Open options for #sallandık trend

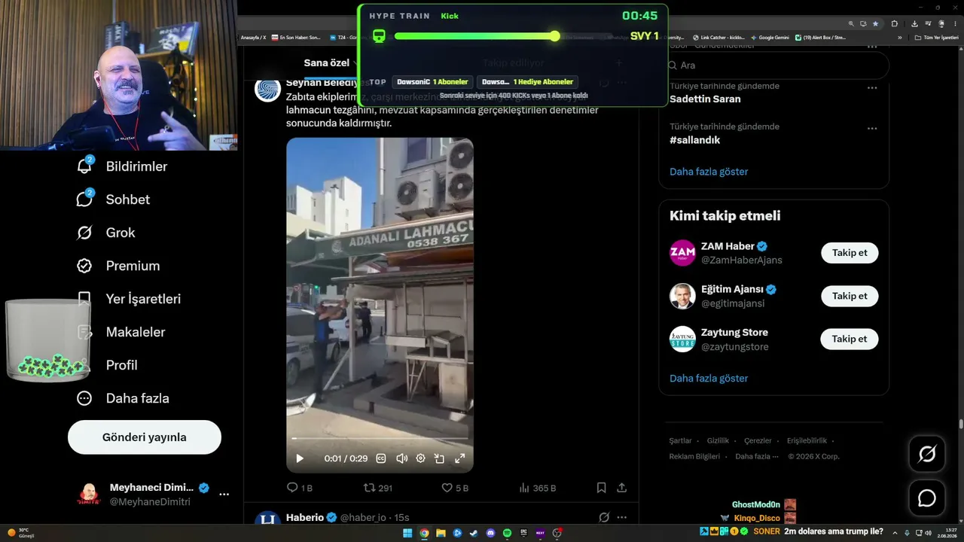point(871,129)
